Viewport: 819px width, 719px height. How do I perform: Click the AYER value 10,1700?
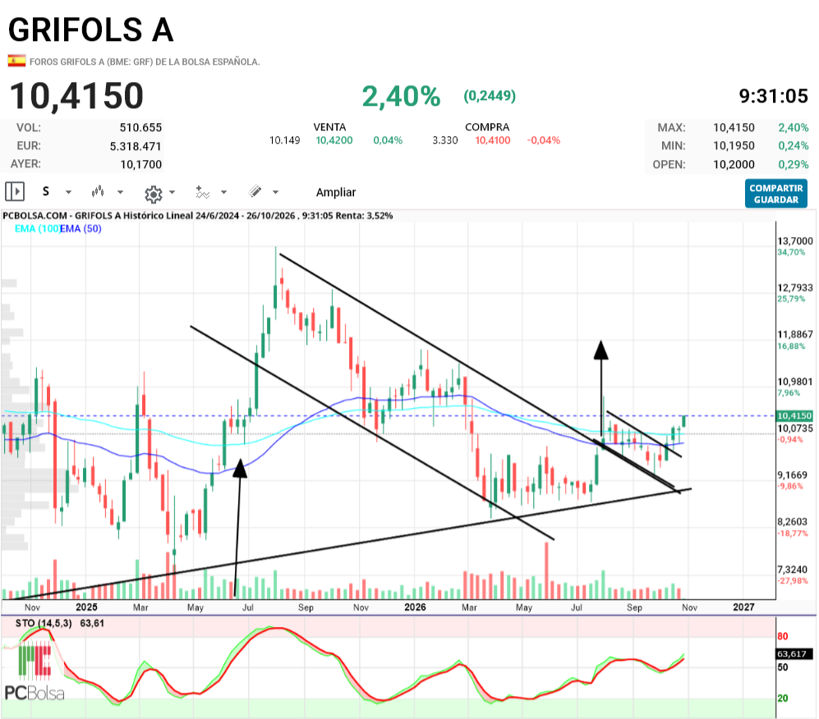pos(141,164)
